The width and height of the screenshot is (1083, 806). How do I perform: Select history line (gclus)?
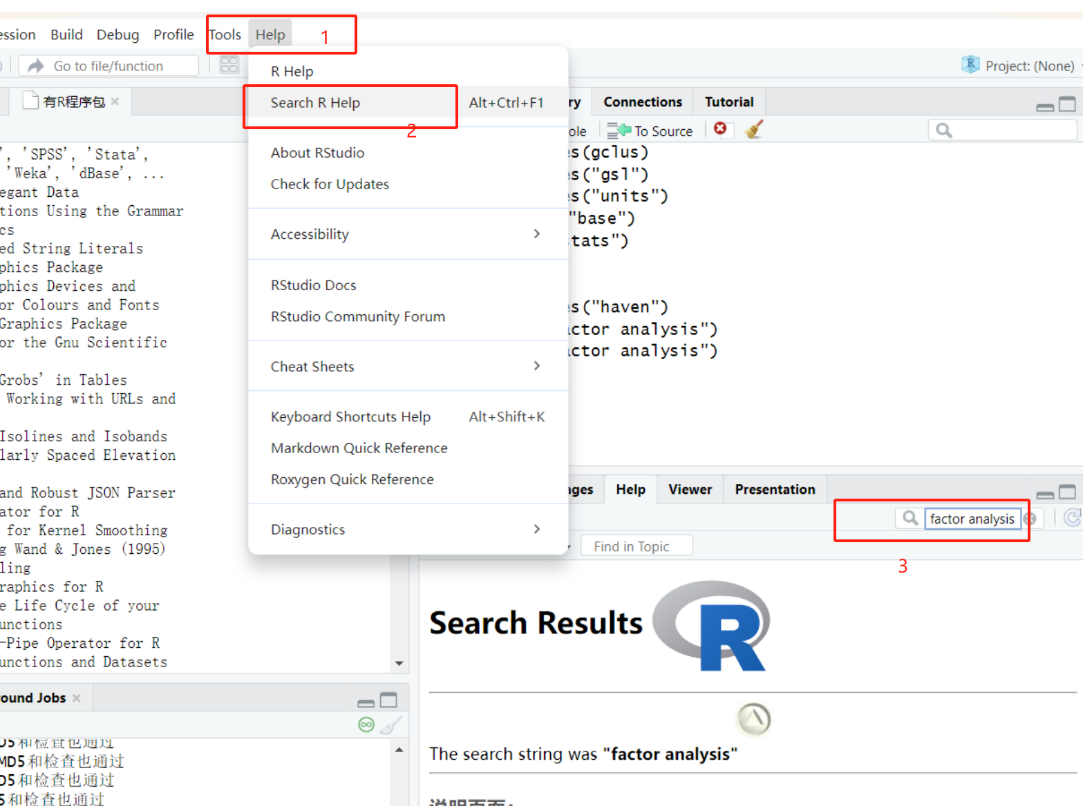click(609, 152)
